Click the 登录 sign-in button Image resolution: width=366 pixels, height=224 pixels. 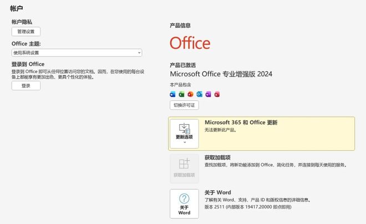tap(26, 86)
